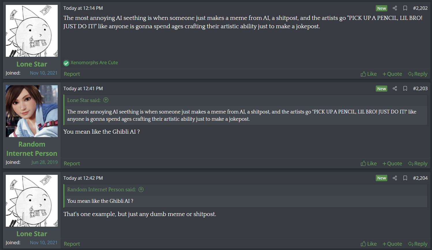Quote the post #2,202
This screenshot has height=250, width=432.
392,74
